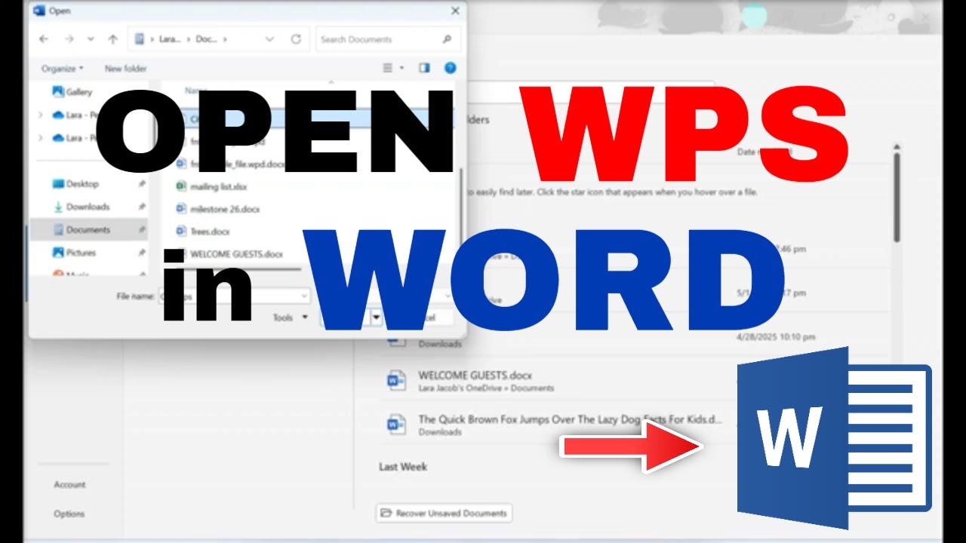This screenshot has width=966, height=543.
Task: Toggle the preview pane icon
Action: point(424,68)
